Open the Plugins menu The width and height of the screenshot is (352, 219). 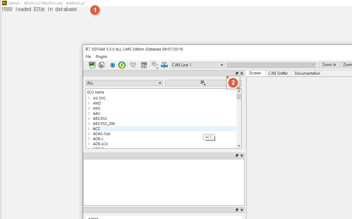coord(102,57)
